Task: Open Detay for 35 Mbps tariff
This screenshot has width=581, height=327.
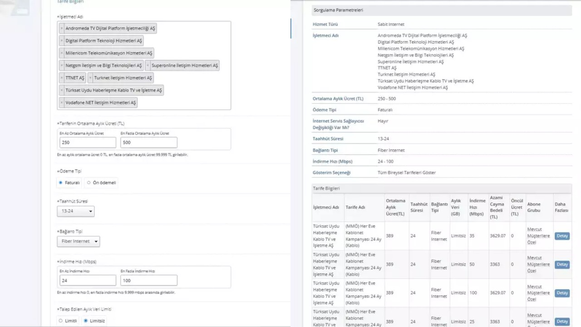Action: [x=562, y=236]
